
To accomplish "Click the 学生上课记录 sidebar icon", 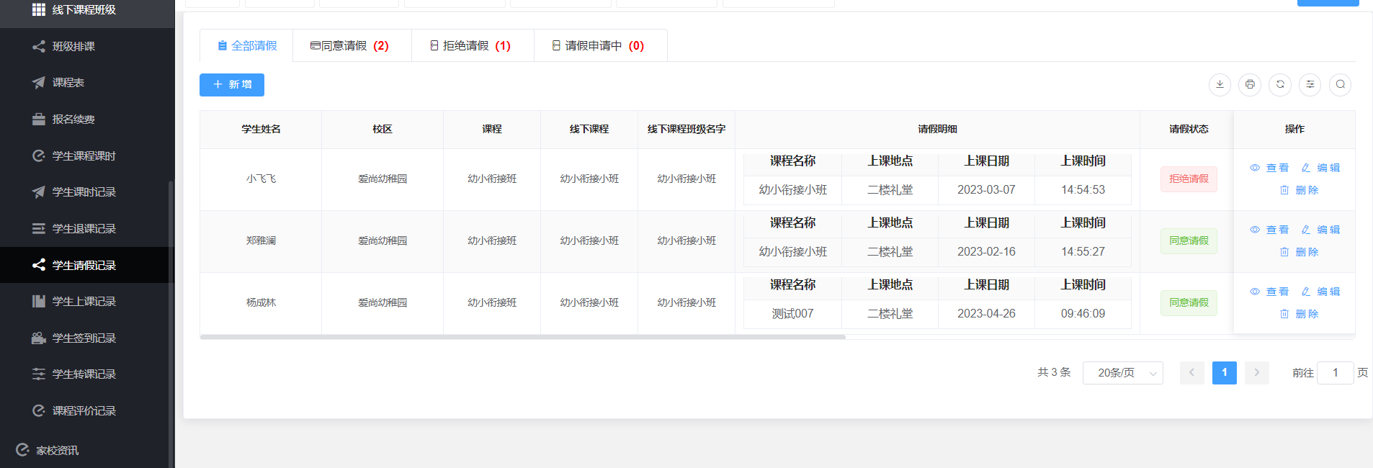I will (39, 302).
